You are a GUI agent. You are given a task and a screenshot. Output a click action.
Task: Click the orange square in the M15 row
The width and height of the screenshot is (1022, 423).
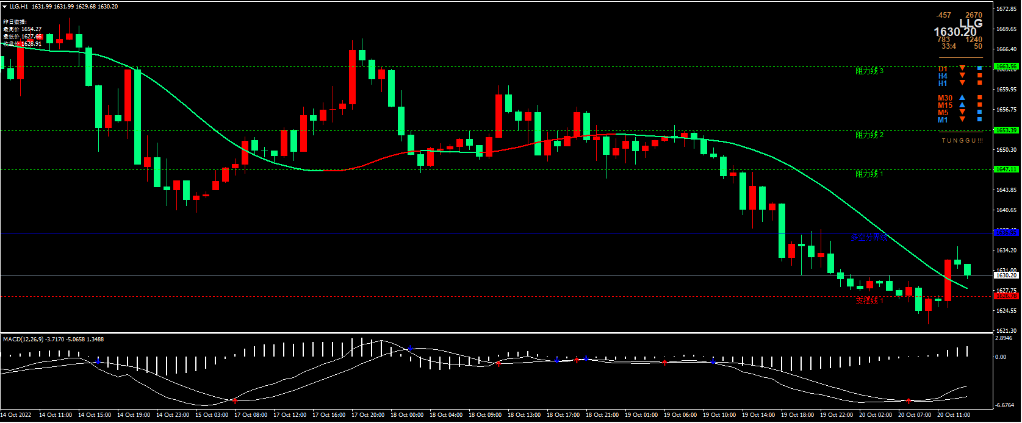980,105
